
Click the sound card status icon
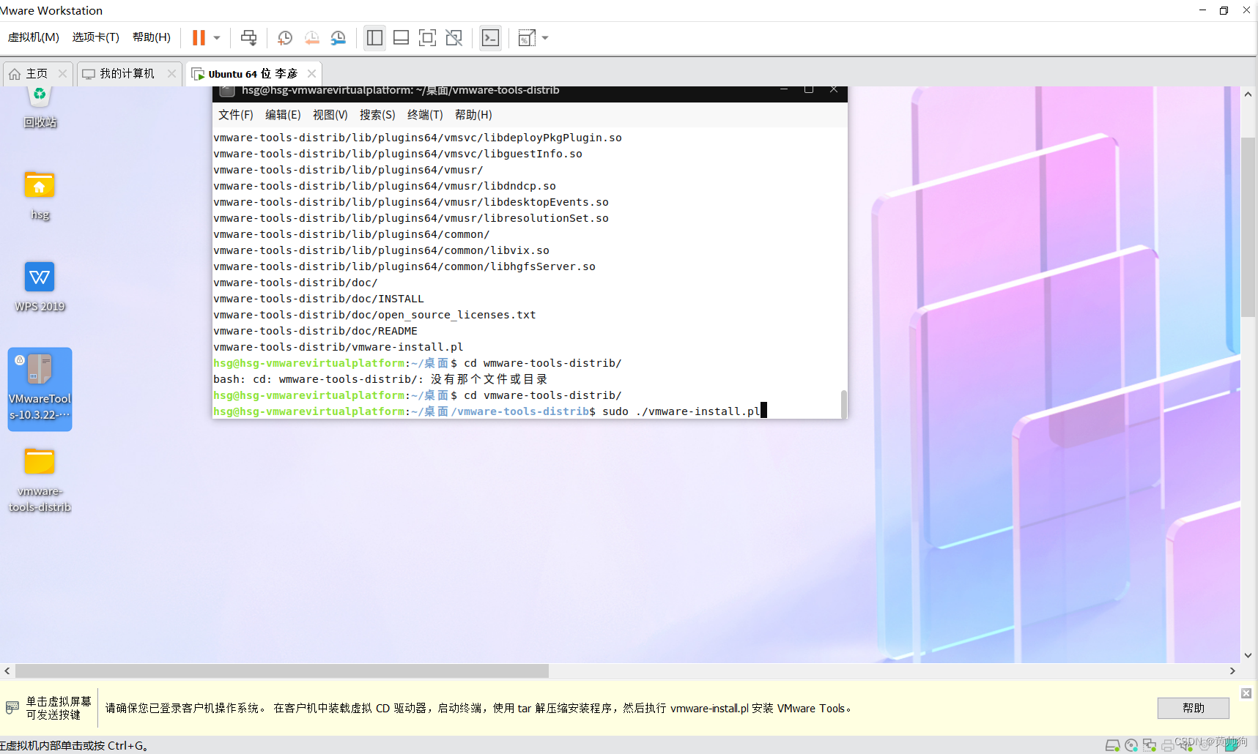tap(1186, 745)
